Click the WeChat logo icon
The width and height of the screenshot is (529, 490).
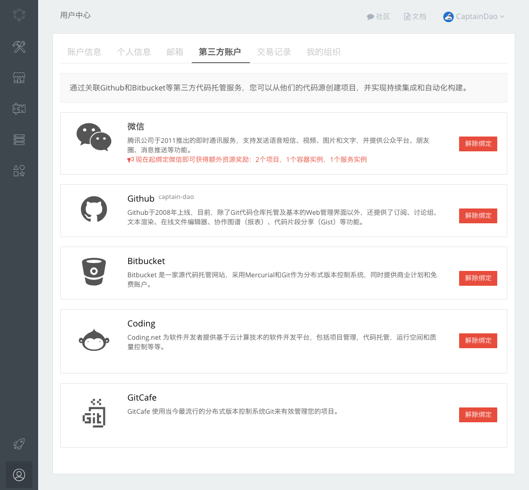pos(94,137)
